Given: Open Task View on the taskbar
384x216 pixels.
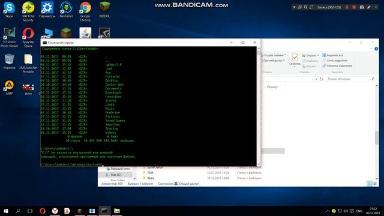Looking at the screenshot, I should click(30, 211).
